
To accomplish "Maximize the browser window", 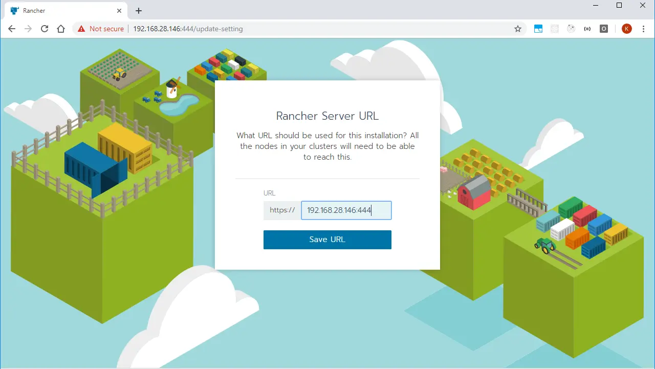I will (x=619, y=5).
